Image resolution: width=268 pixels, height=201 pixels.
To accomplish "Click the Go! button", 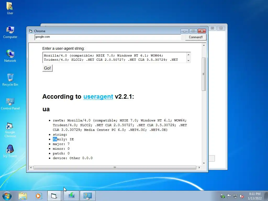I will pyautogui.click(x=47, y=68).
